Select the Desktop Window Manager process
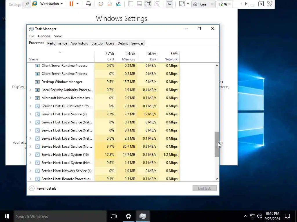This screenshot has height=222, width=297. pyautogui.click(x=104, y=82)
